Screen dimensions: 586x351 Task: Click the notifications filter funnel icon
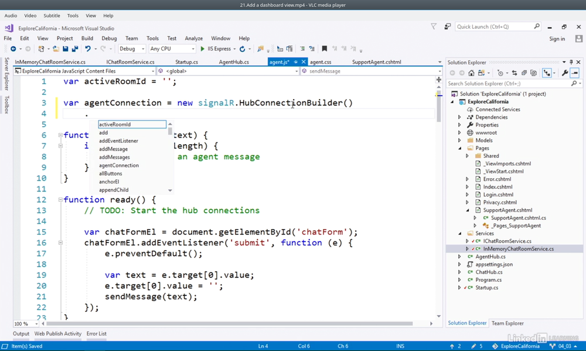434,26
